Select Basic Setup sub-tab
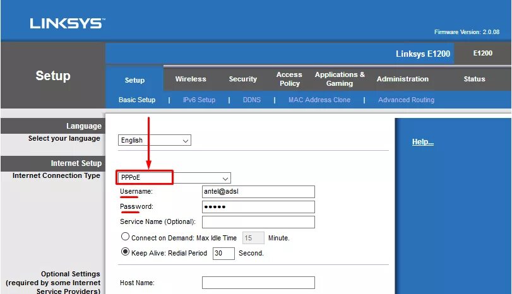512x294 pixels. 137,100
